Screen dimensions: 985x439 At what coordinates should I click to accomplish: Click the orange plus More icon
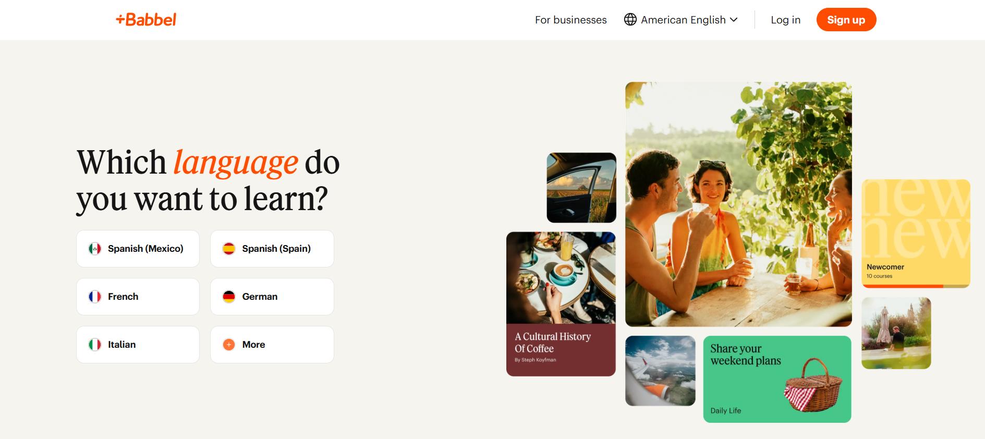(229, 345)
